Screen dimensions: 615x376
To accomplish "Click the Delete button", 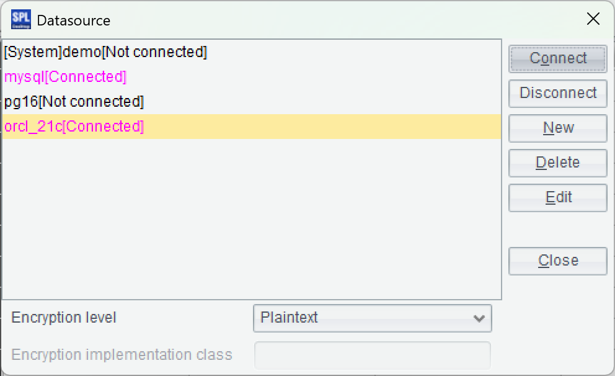I will coord(558,163).
